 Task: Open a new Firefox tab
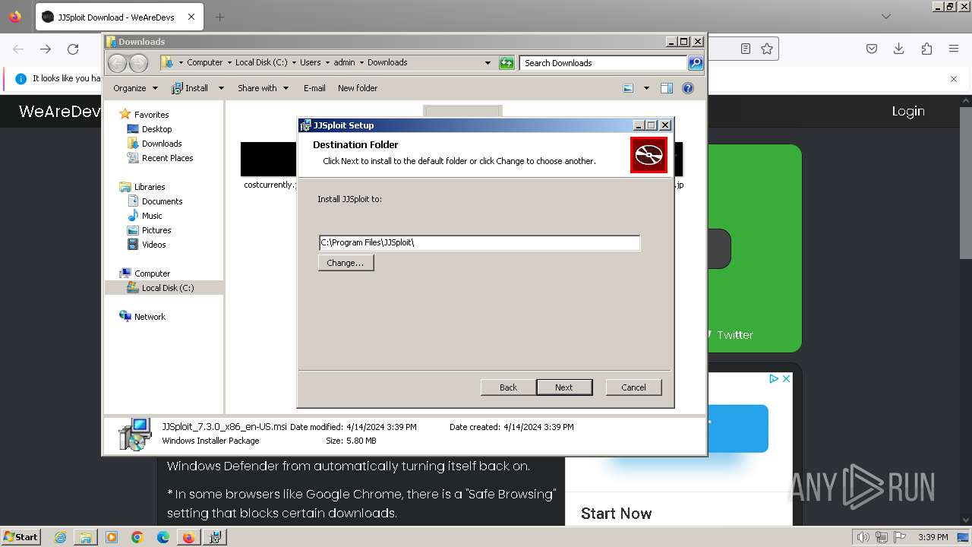(219, 17)
